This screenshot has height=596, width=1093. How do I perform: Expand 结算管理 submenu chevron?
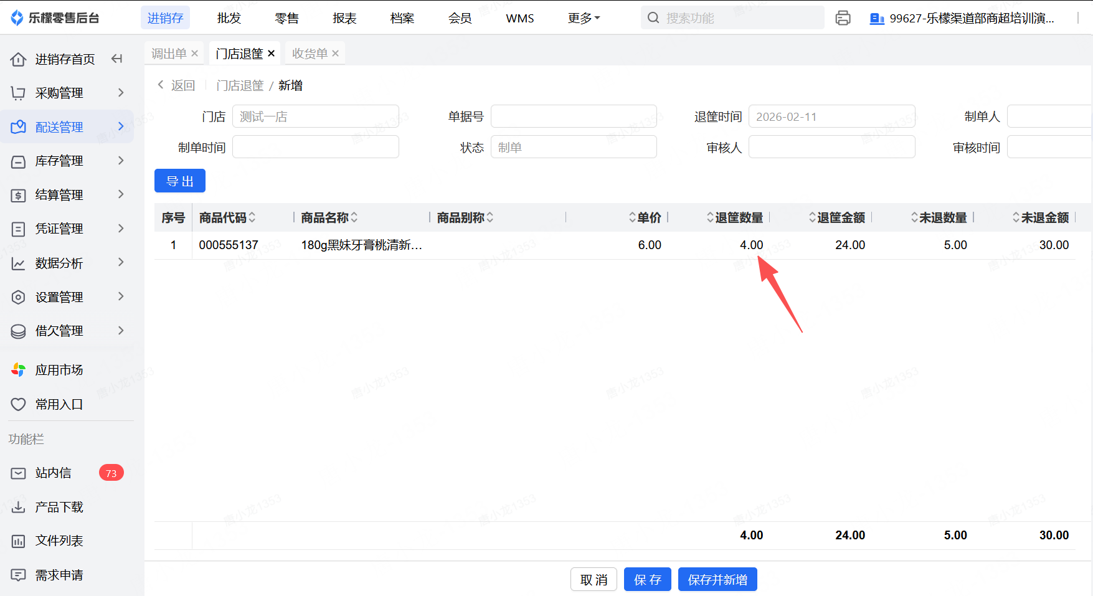(121, 194)
